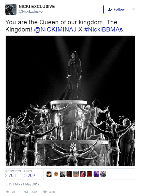Like the tweet with the heart icon
Image resolution: width=141 pixels, height=196 pixels.
click(45, 192)
